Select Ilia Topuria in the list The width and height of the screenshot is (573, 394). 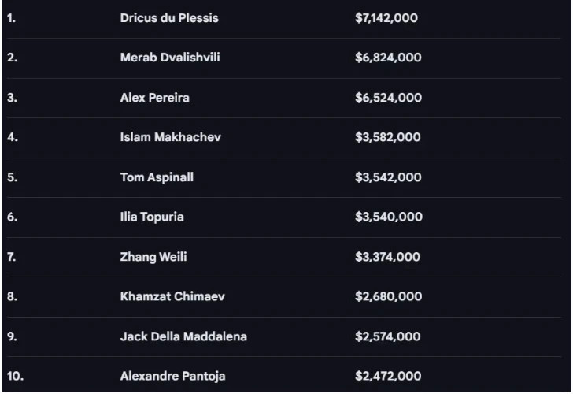tap(152, 217)
